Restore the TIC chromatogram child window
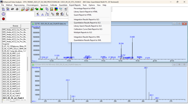The image size is (188, 104). point(179,24)
